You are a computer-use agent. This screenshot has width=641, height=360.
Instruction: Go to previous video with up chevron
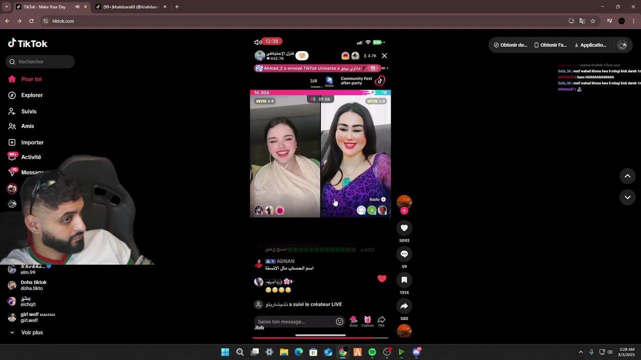(x=627, y=176)
